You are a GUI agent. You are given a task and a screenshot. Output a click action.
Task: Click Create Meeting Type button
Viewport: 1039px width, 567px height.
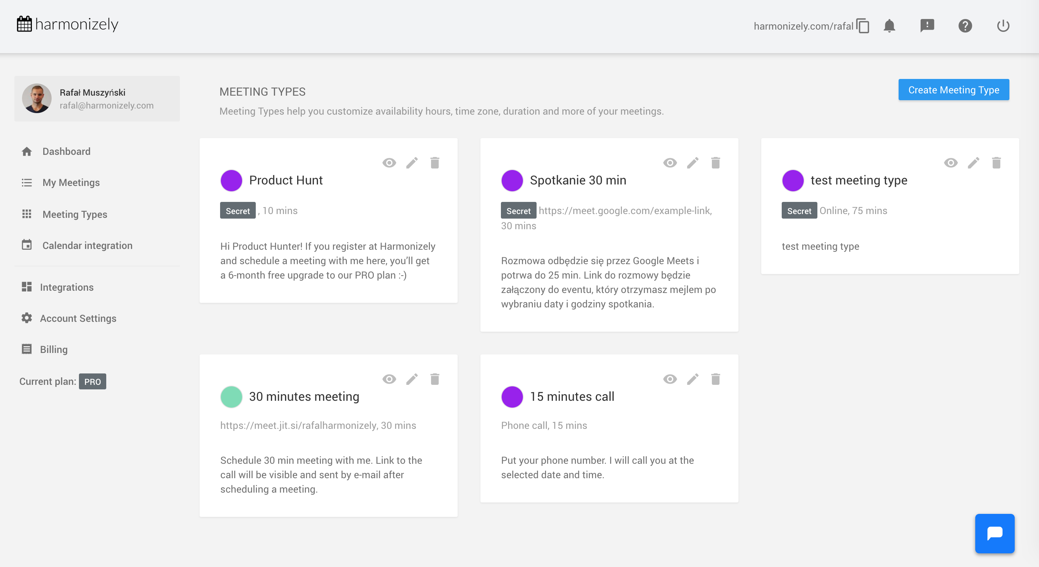pyautogui.click(x=953, y=90)
